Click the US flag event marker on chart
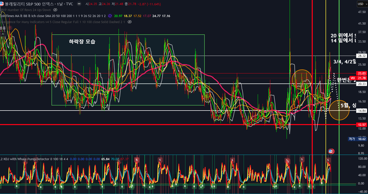 (331, 151)
